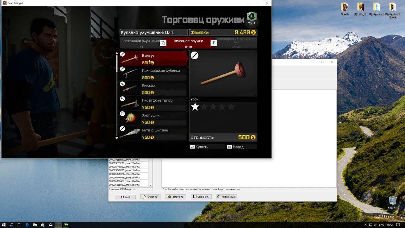
Task: Click the 15:42 taskbar clock
Action: 389,225
